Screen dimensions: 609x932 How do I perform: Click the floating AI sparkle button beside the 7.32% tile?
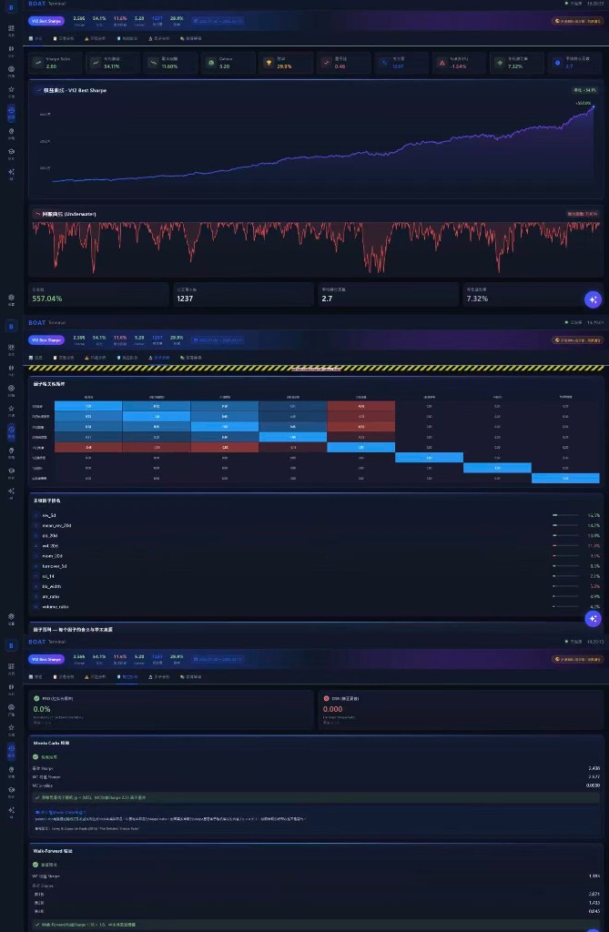point(593,299)
